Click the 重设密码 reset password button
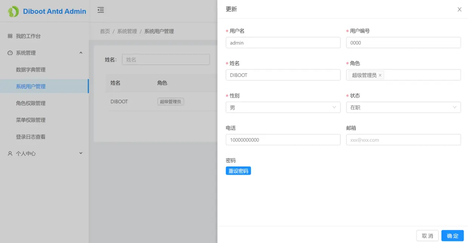 [238, 171]
